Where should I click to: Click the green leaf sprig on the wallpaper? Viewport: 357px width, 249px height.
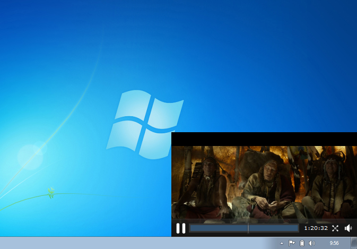[x=51, y=193]
